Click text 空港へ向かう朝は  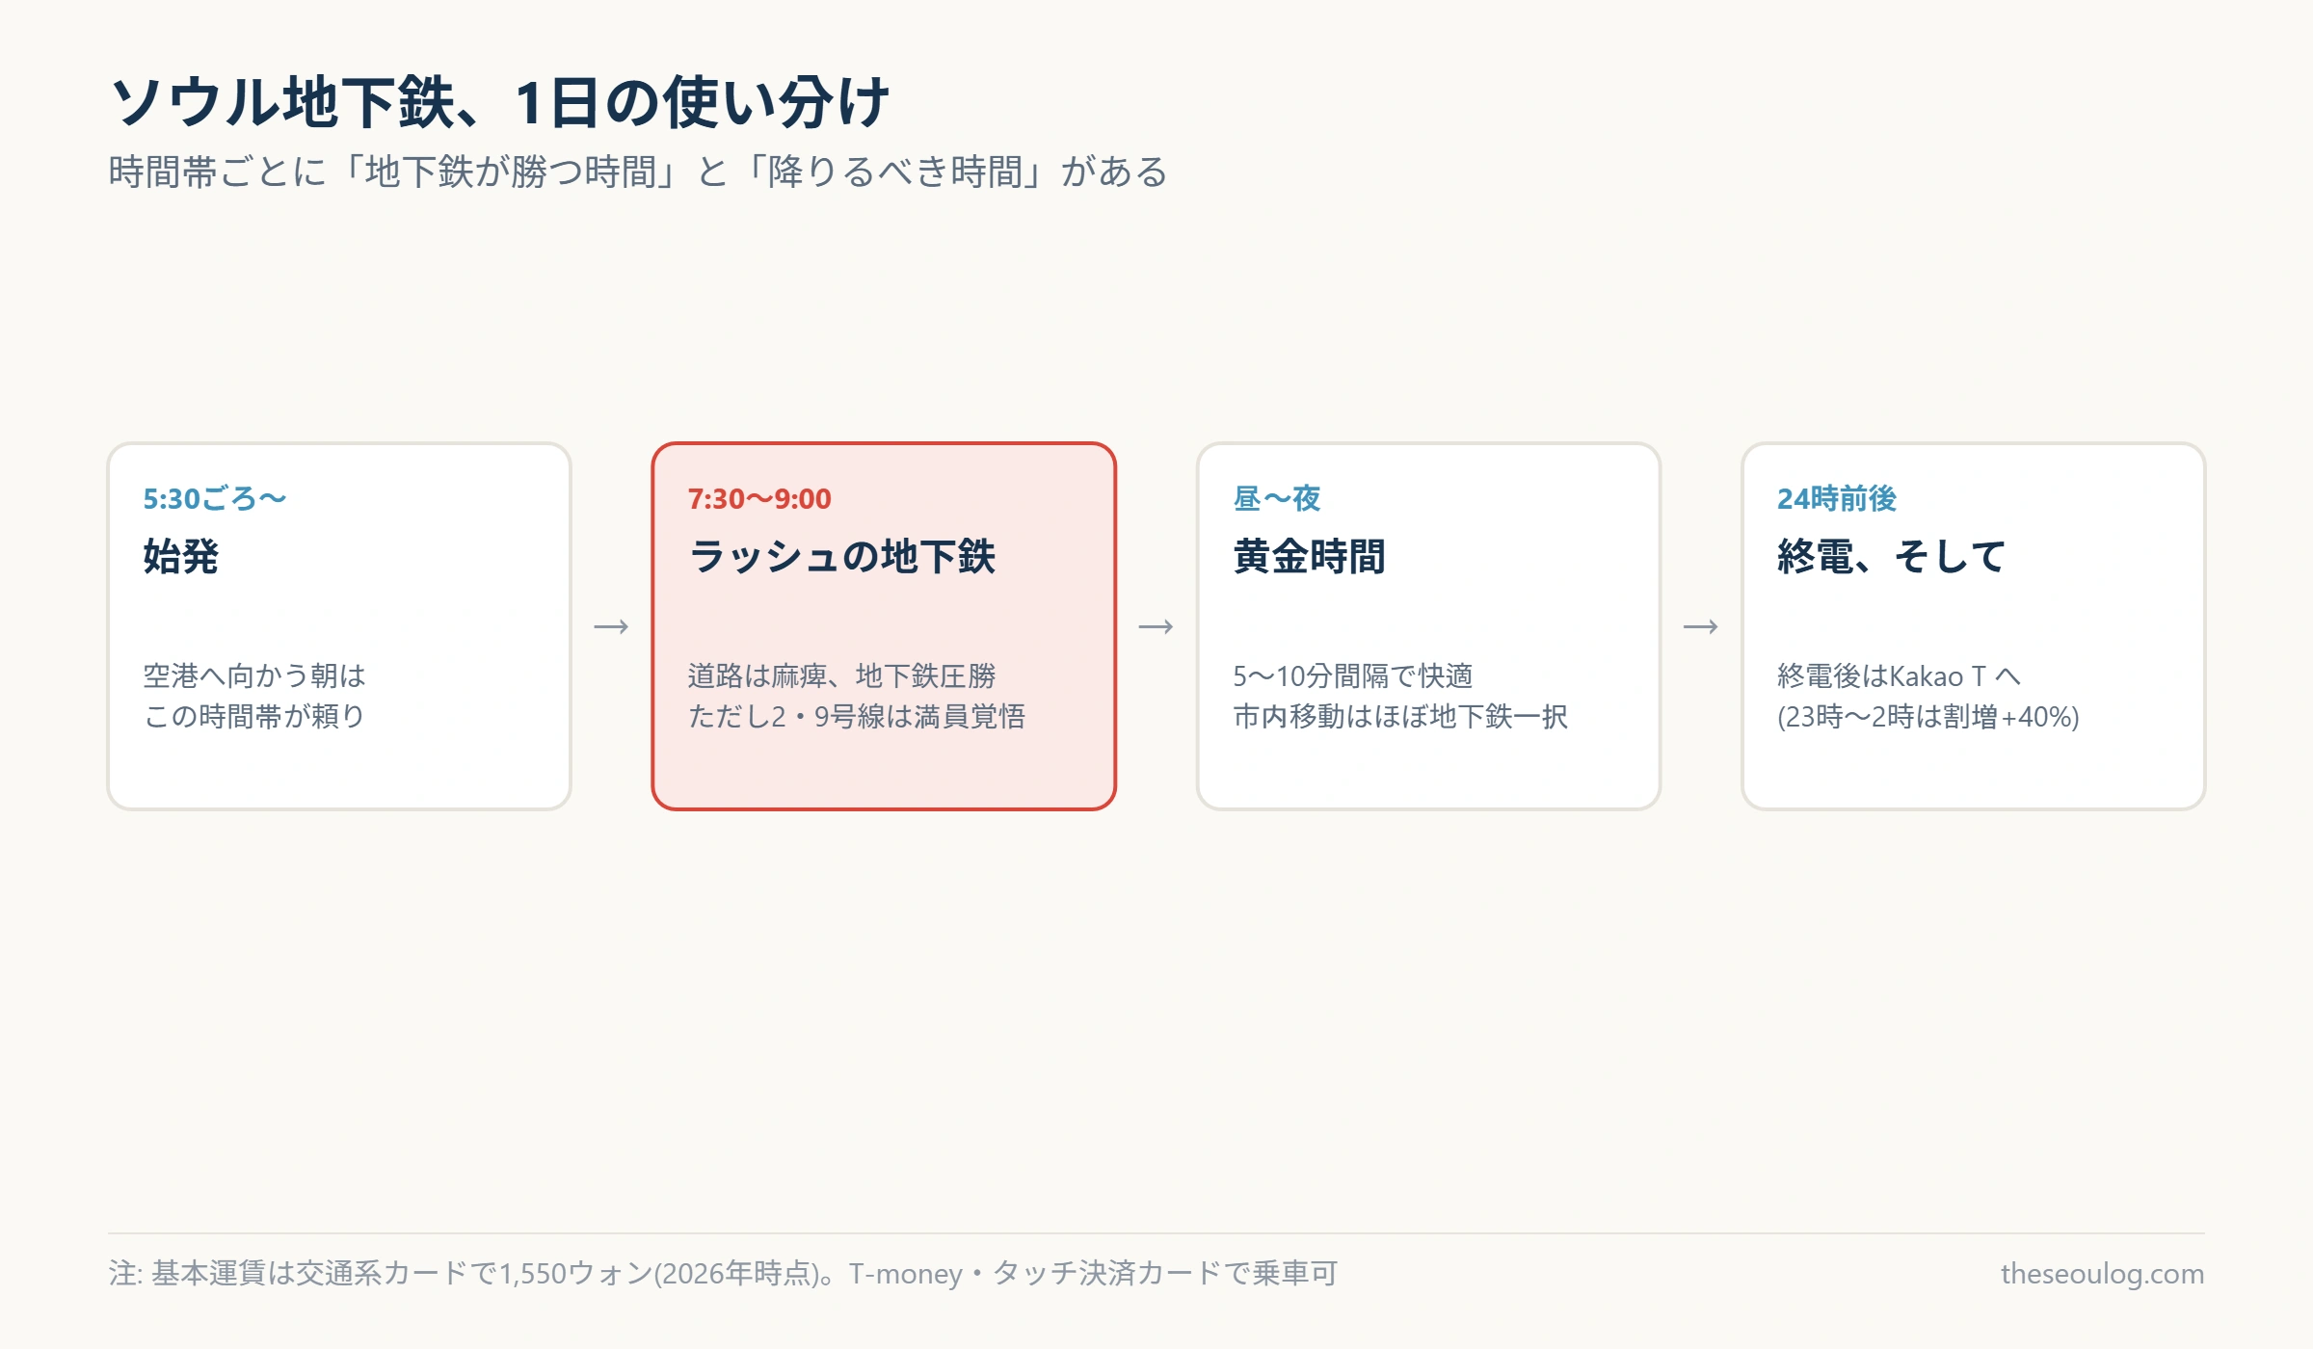pyautogui.click(x=254, y=675)
